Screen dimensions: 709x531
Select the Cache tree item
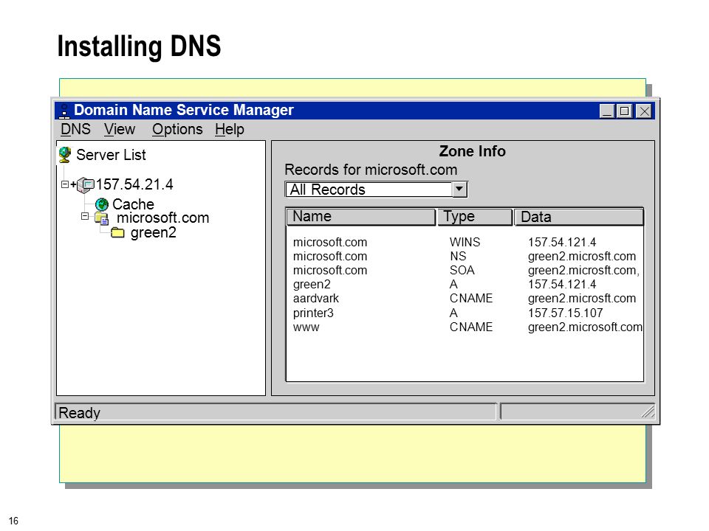133,204
